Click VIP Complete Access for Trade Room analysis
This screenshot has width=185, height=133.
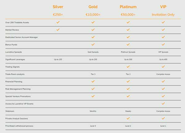coord(163,74)
